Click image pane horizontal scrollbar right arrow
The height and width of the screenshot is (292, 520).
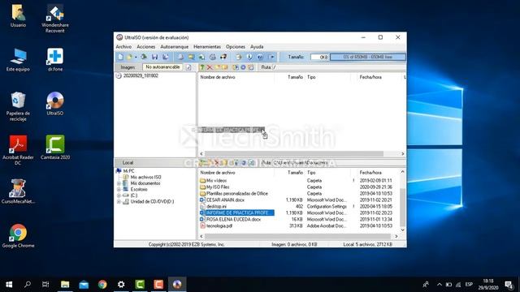point(403,154)
